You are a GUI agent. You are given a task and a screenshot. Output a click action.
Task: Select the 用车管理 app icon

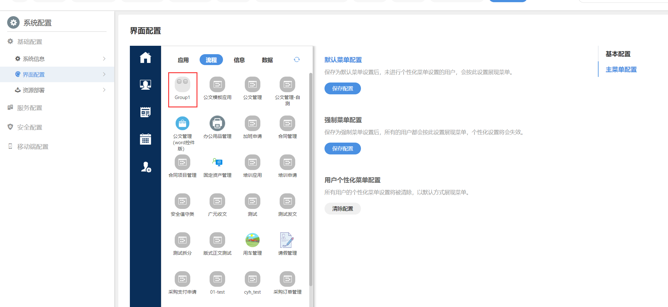[x=252, y=240]
